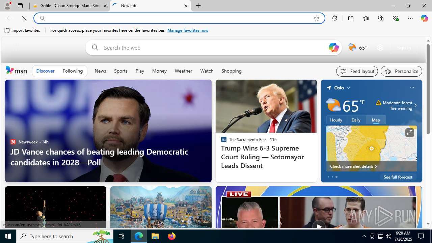Open volume control in system tray
Viewport: 432px width, 243px height.
(388, 236)
